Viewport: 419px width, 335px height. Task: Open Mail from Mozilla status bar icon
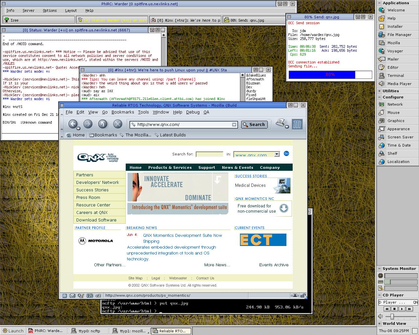tap(73, 296)
